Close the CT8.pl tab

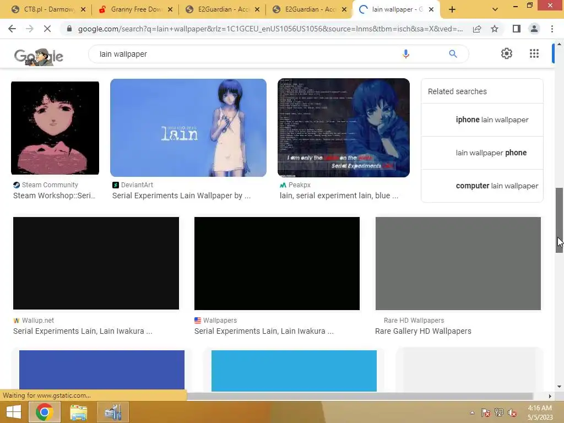(x=83, y=9)
